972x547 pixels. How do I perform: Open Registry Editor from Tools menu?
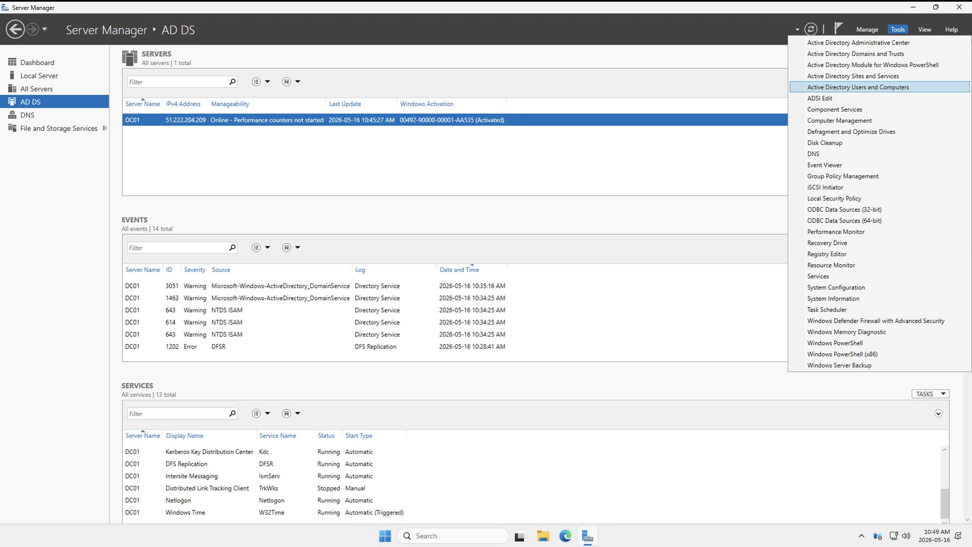click(879, 254)
